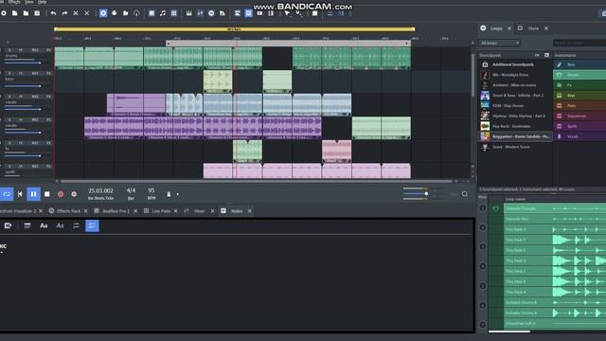Open the Effects Rack tab
606x341 pixels.
point(68,211)
